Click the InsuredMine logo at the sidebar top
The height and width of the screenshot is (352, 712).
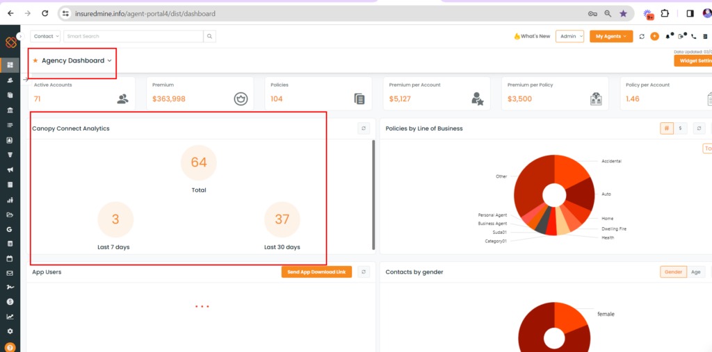pyautogui.click(x=11, y=42)
